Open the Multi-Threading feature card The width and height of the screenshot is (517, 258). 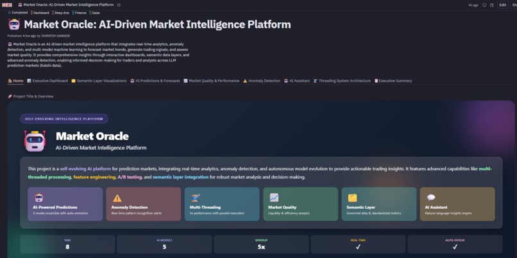(x=222, y=204)
